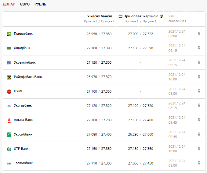
Task: Open Альфа-Банк location marker
Action: click(x=199, y=120)
